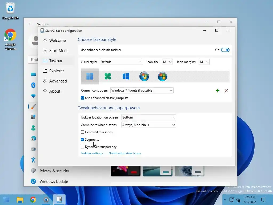Image resolution: width=273 pixels, height=205 pixels.
Task: Select the lake landscape theme thumbnail
Action: click(x=158, y=171)
